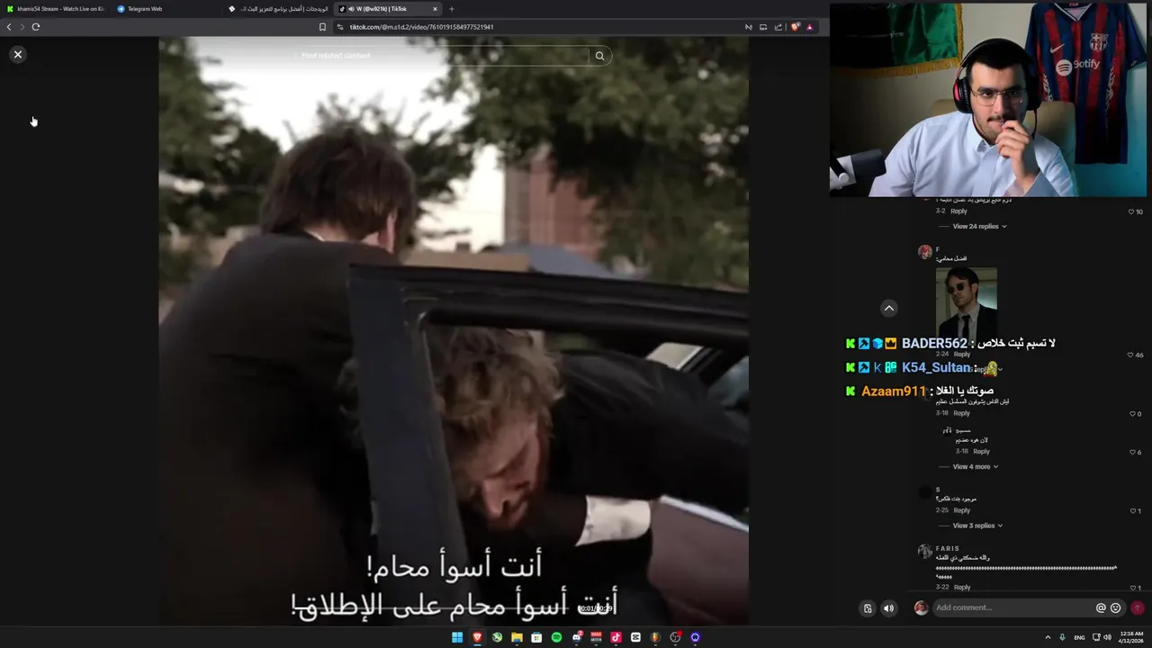Open File Explorer from the taskbar
Screen dimensions: 1152x648
[517, 637]
